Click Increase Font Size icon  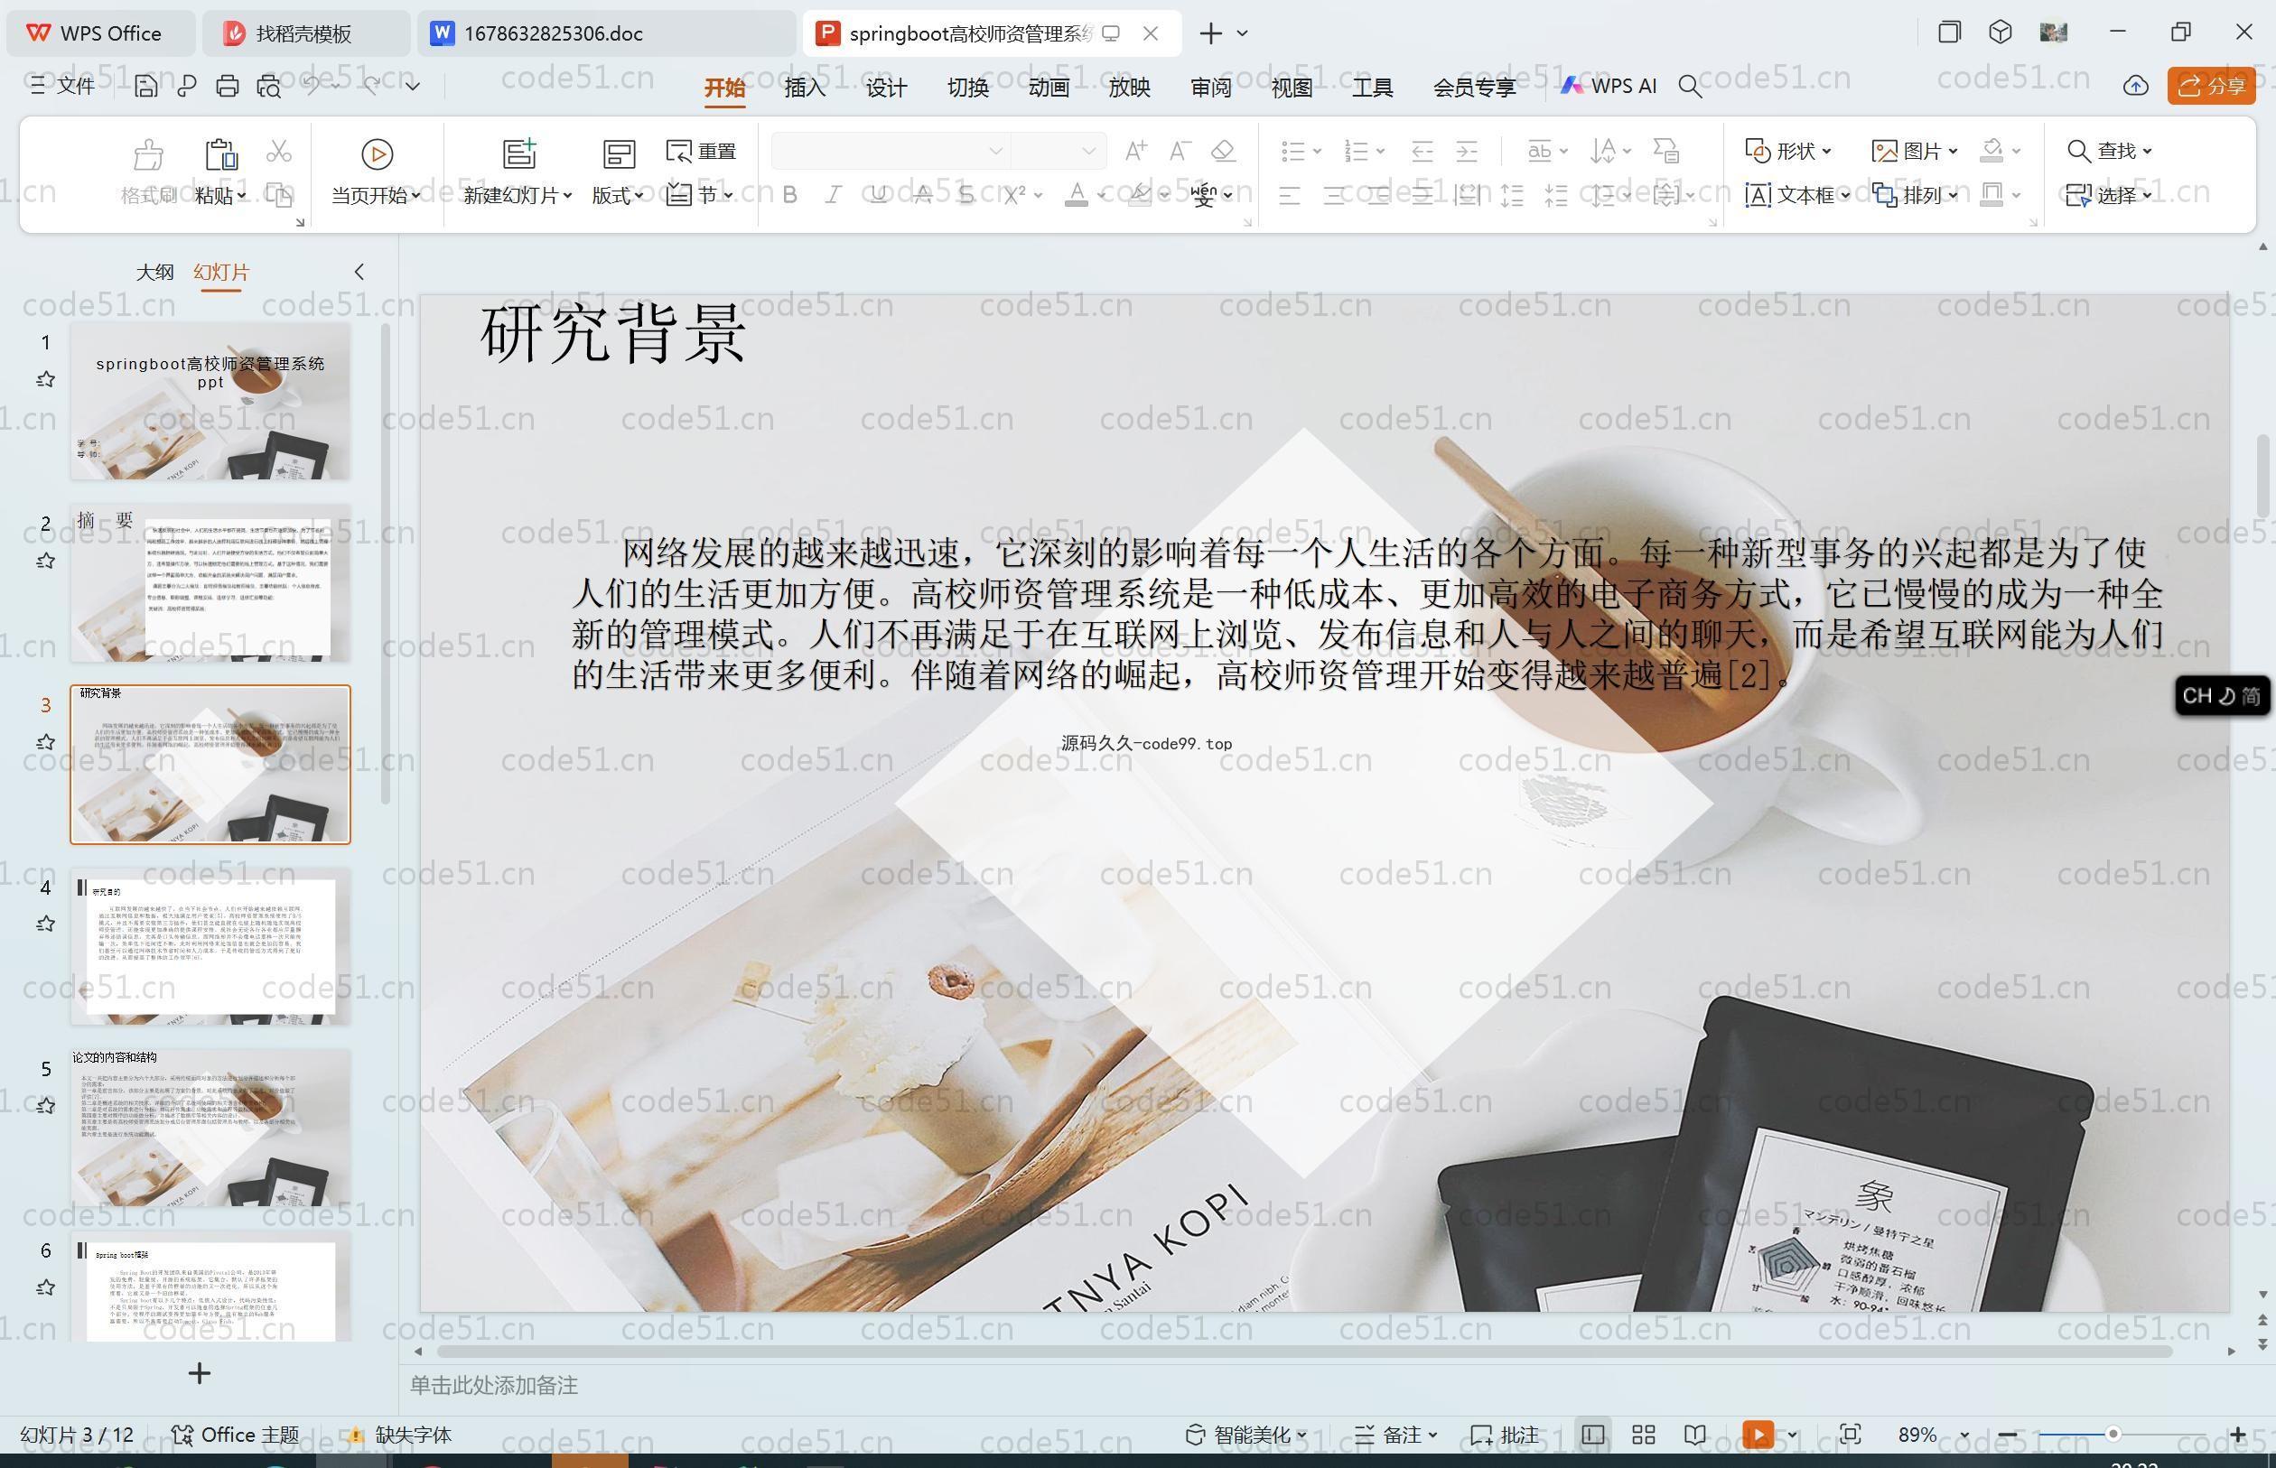[1135, 151]
